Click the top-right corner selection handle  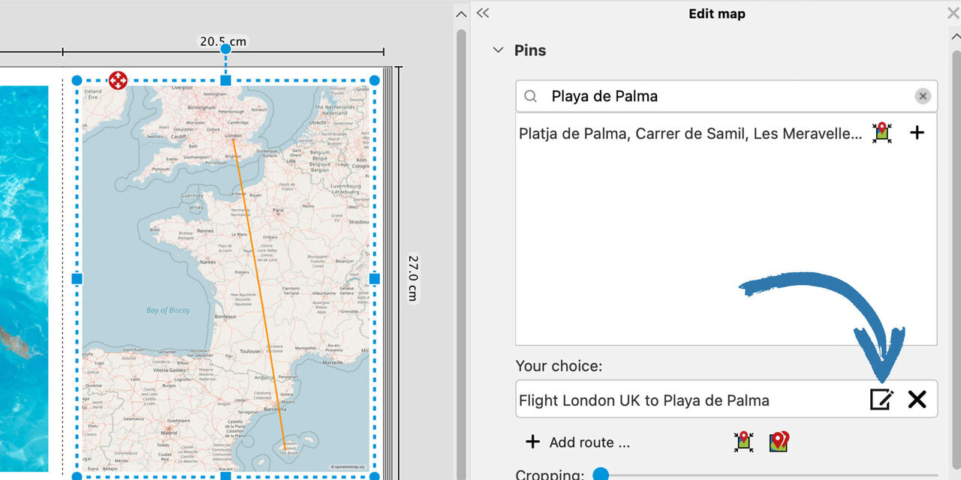click(x=375, y=80)
